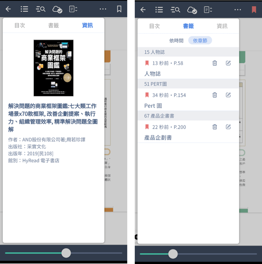Jump to bookmark 產品企劃書
262x264 pixels.
(x=158, y=138)
